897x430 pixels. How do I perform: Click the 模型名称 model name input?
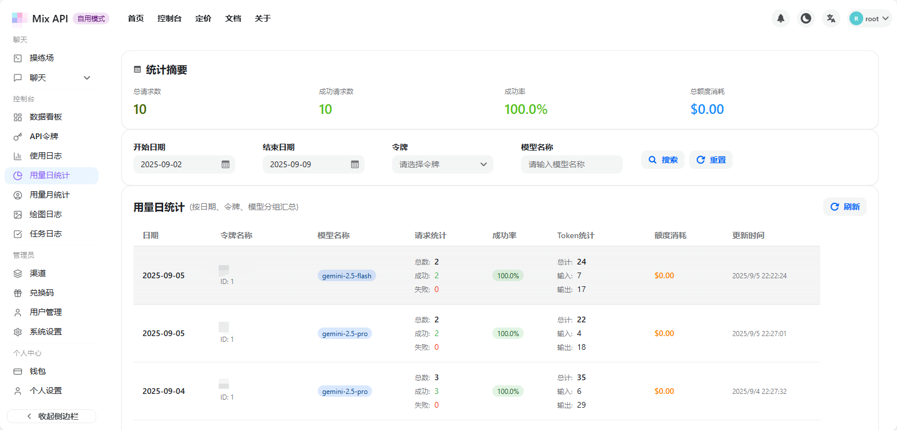coord(571,164)
